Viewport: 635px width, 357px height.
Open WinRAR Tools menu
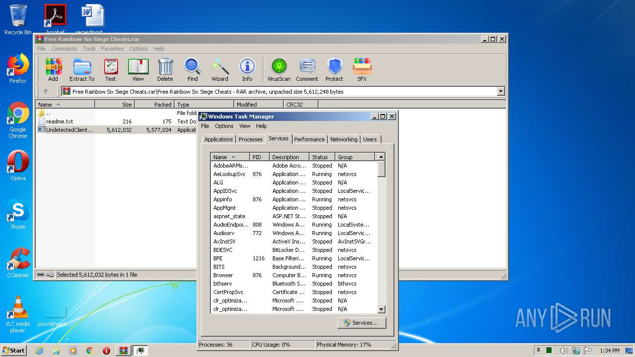89,49
